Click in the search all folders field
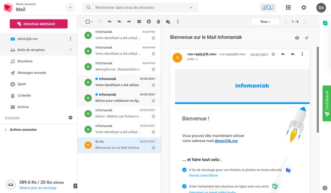 pos(140,7)
